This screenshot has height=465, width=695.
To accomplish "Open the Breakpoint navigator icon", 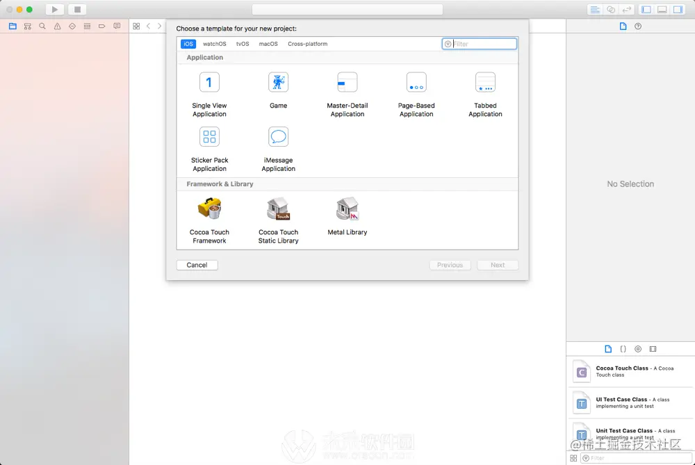I will click(x=102, y=26).
